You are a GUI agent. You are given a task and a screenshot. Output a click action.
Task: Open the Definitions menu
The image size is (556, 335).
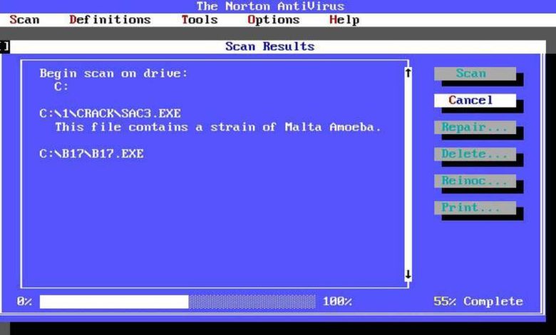coord(110,19)
